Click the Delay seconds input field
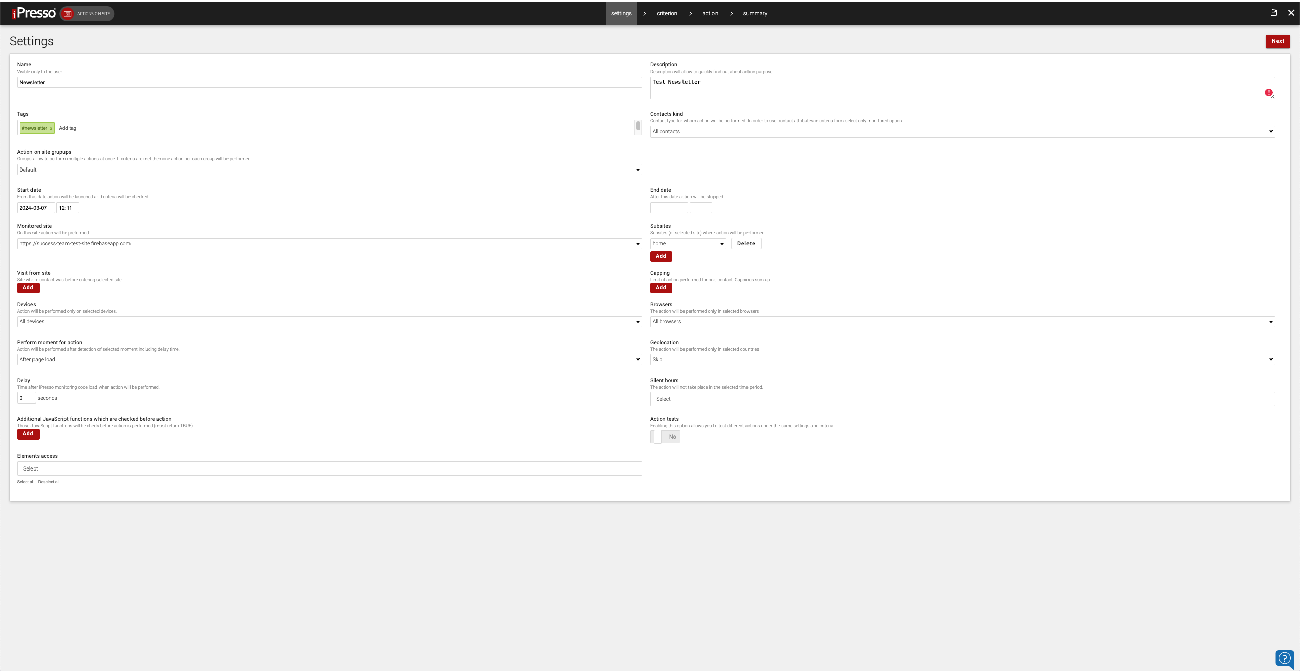 [x=26, y=398]
